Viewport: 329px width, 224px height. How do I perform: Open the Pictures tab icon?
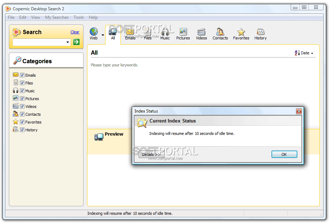click(183, 32)
